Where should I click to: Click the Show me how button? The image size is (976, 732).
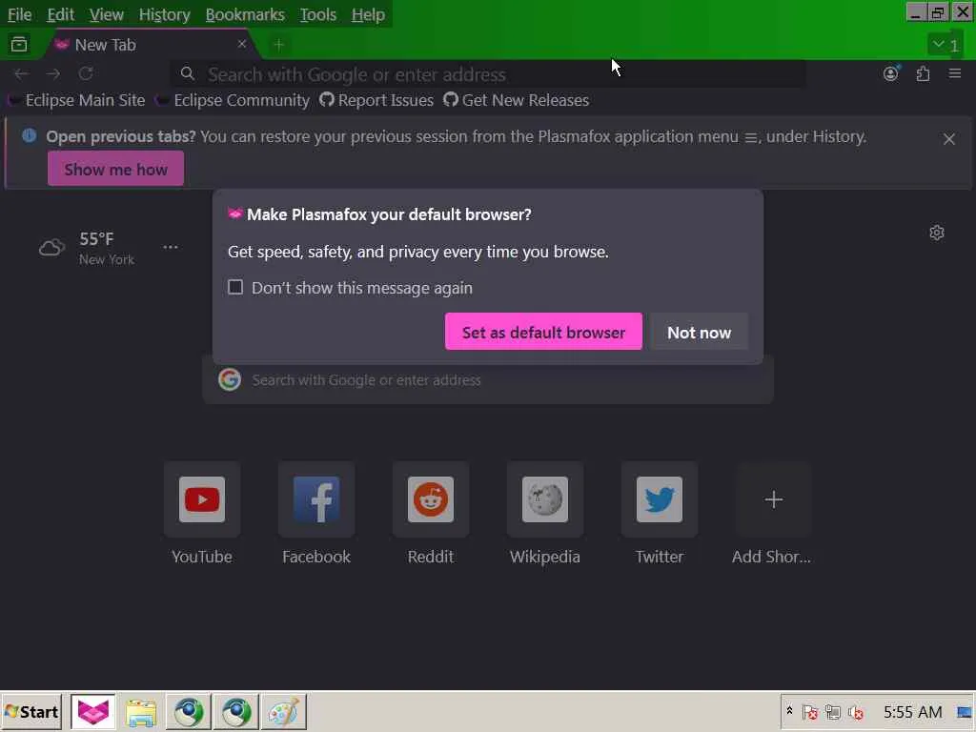coord(115,169)
